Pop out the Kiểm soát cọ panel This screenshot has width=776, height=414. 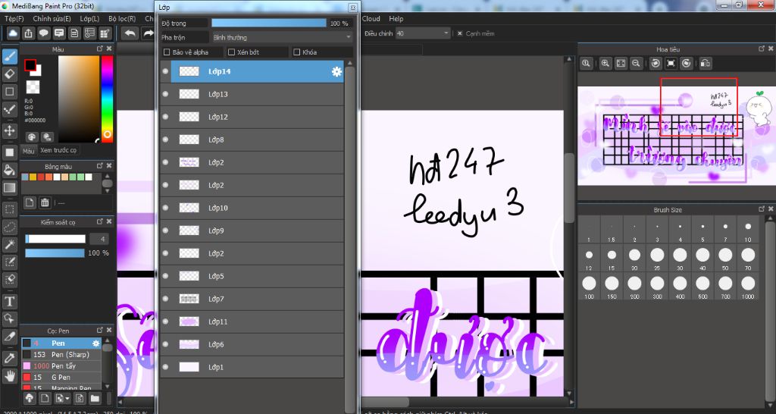(99, 222)
